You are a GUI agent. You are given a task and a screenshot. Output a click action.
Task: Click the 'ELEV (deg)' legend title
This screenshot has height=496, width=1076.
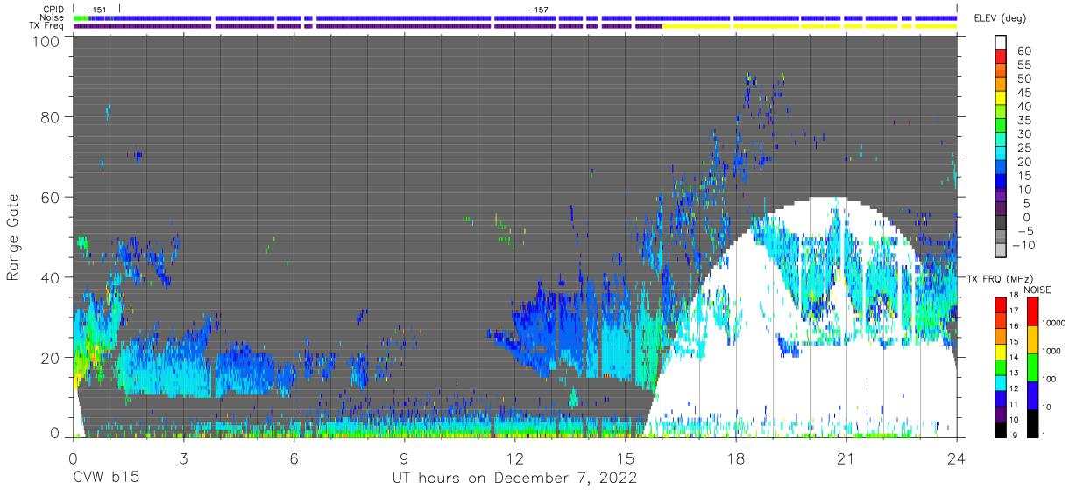click(x=1002, y=18)
